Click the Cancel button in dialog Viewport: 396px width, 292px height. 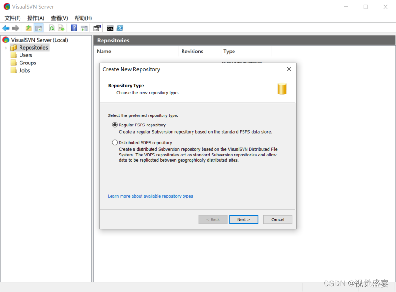point(277,219)
